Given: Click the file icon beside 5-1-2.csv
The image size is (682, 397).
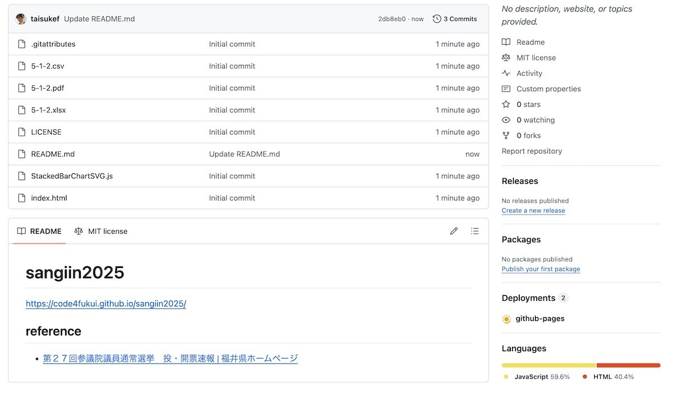Looking at the screenshot, I should tap(22, 66).
